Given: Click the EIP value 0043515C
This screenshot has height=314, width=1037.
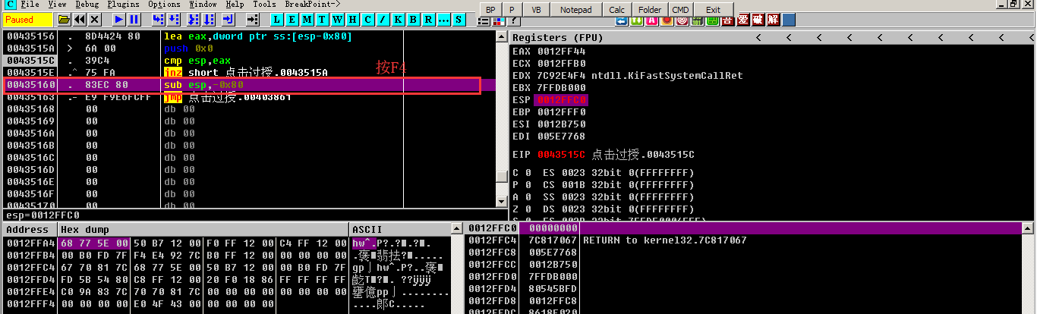Looking at the screenshot, I should [x=561, y=155].
